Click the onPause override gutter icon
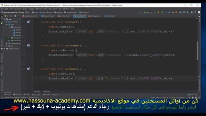 coord(28,69)
